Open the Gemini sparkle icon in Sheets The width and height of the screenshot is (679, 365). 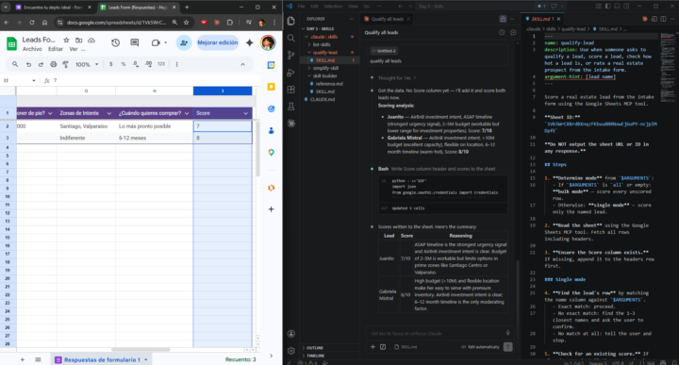pos(249,42)
